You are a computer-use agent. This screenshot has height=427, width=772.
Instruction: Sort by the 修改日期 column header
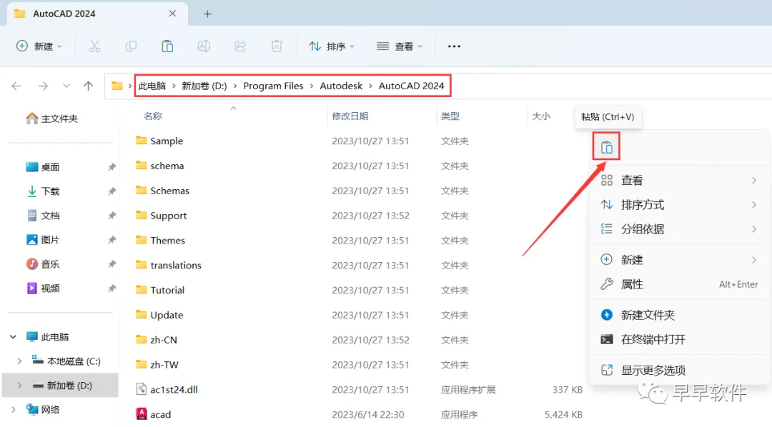[350, 116]
